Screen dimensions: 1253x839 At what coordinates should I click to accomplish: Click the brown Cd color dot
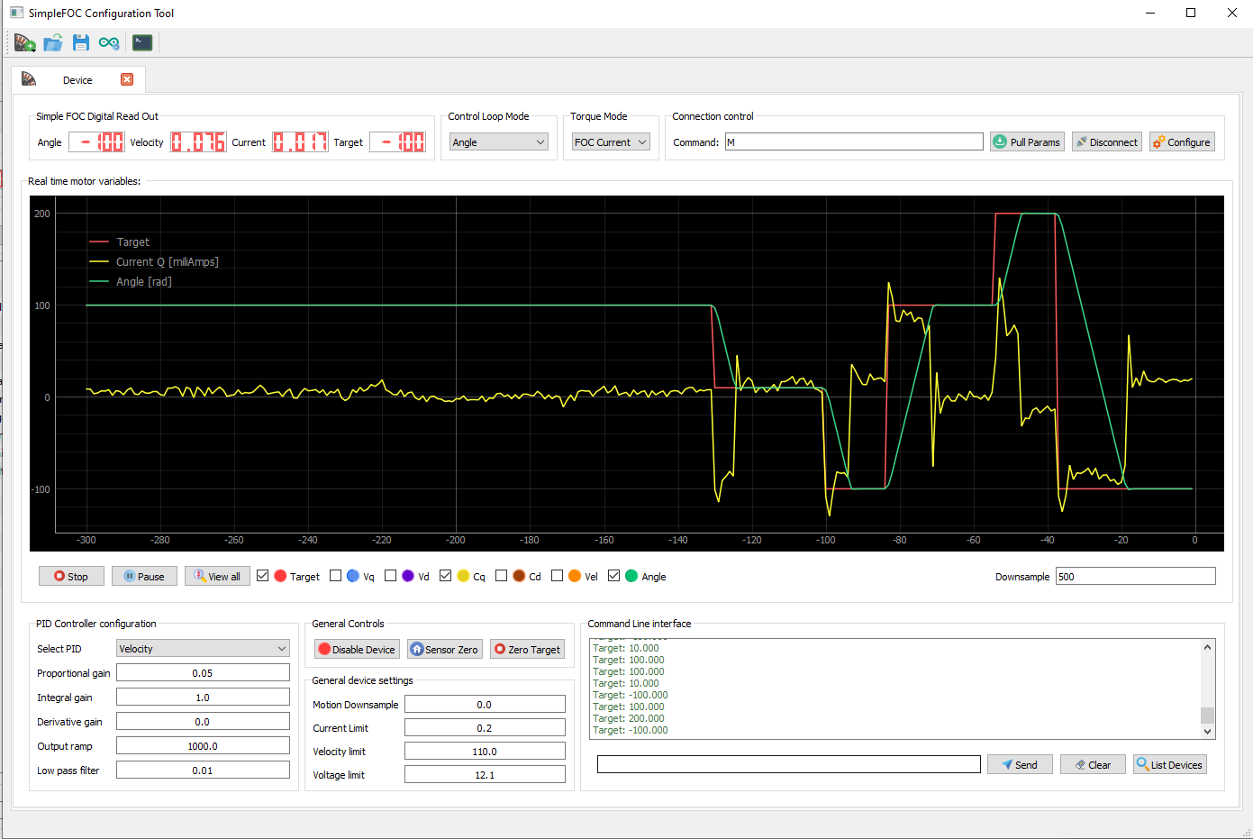(x=519, y=576)
